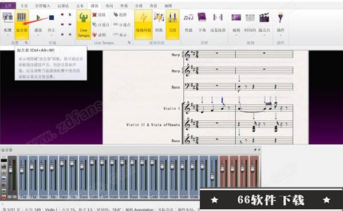Click the rewind transport button
Viewport: 343px width, 211px height.
pyautogui.click(x=62, y=24)
